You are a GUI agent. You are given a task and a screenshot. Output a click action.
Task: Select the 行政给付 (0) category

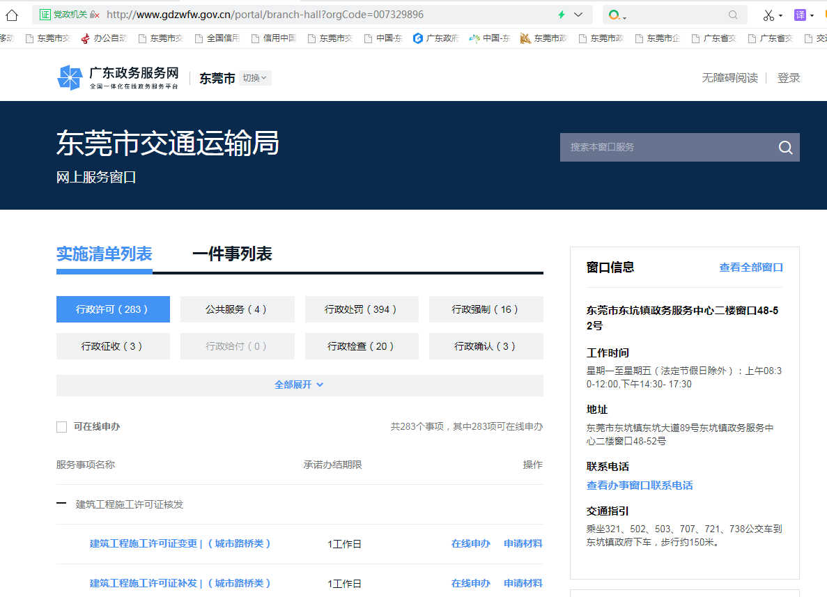coord(238,346)
